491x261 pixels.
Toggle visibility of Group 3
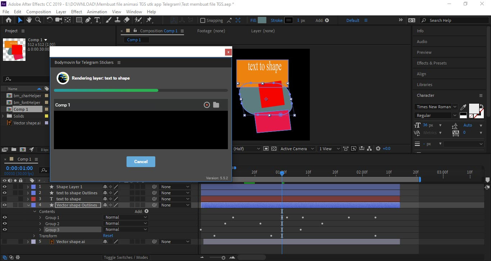(x=5, y=229)
